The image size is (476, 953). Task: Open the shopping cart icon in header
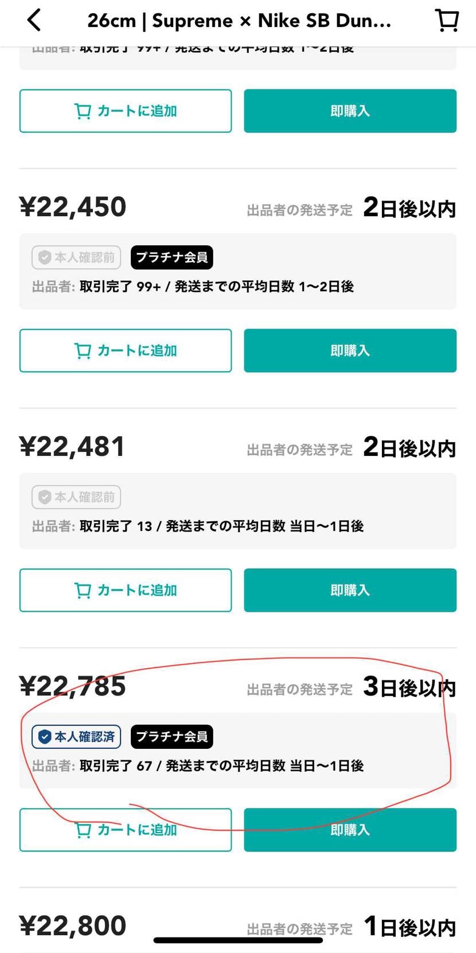pyautogui.click(x=447, y=21)
